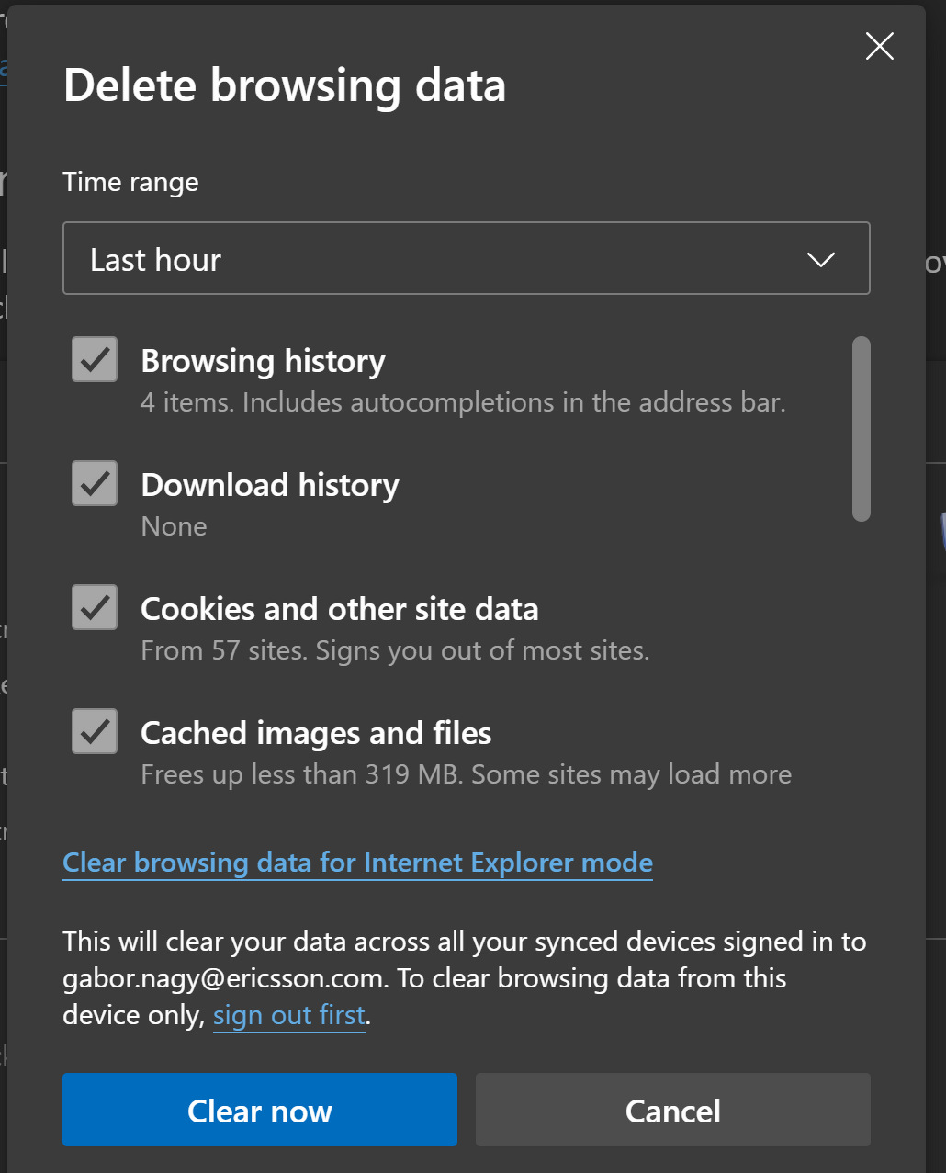Viewport: 946px width, 1173px height.
Task: Cancel deleting browsing data
Action: click(672, 1110)
